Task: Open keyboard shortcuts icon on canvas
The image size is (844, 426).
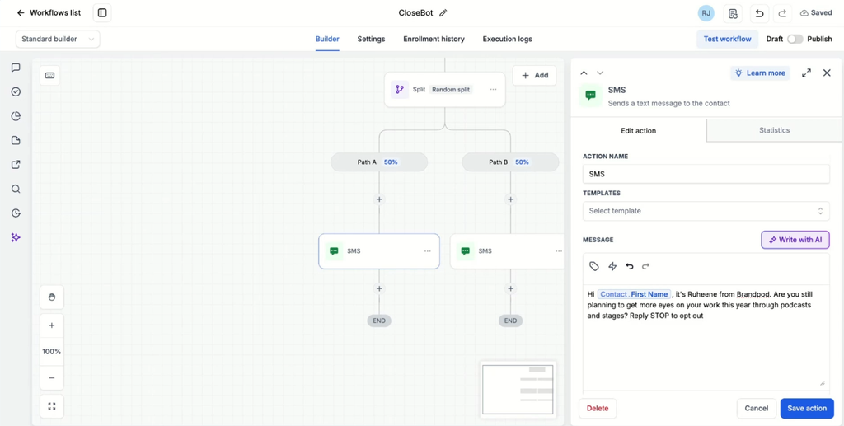Action: pos(50,75)
